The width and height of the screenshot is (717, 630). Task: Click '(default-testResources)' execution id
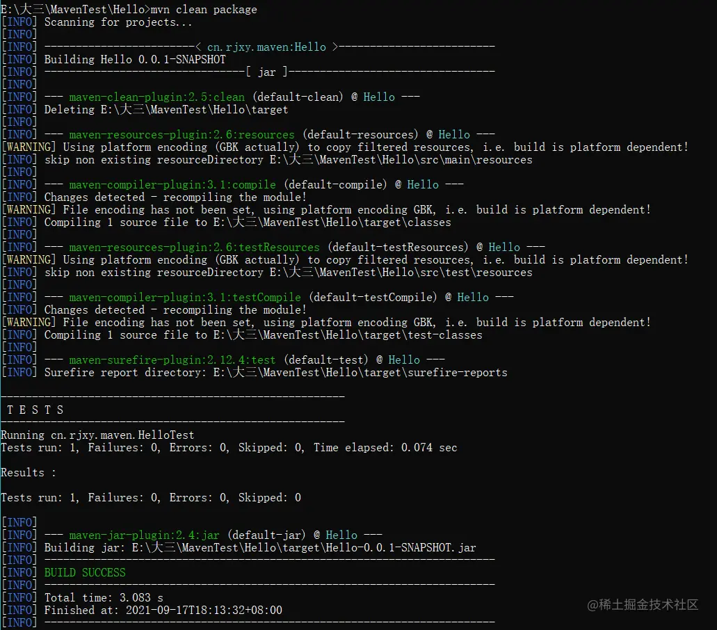click(398, 248)
